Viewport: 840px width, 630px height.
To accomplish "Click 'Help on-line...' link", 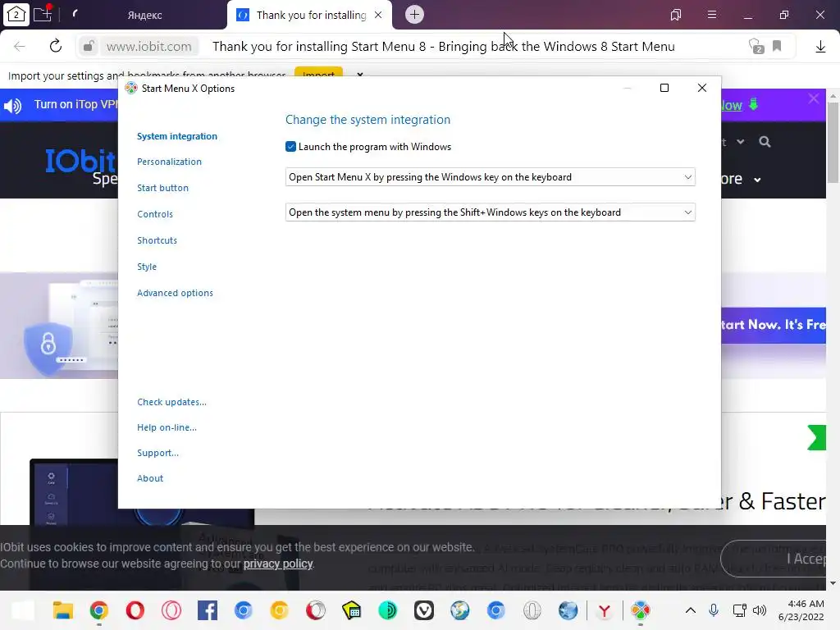I will tap(167, 427).
